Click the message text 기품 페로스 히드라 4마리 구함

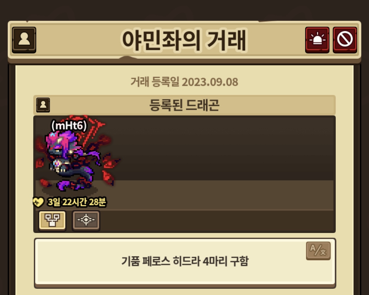[x=185, y=261]
